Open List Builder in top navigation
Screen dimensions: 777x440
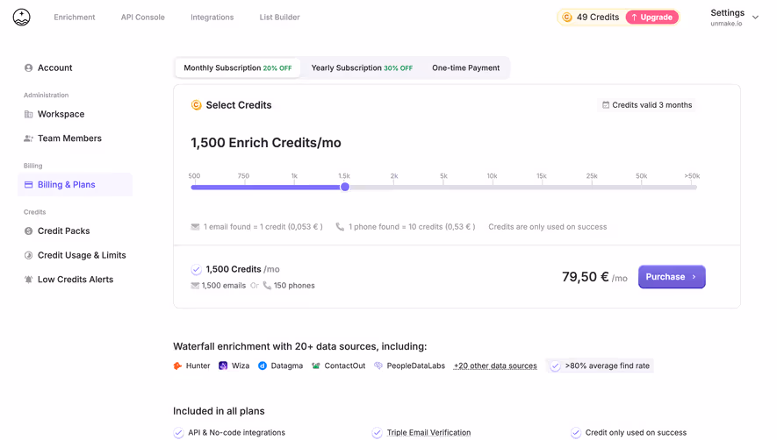point(279,18)
